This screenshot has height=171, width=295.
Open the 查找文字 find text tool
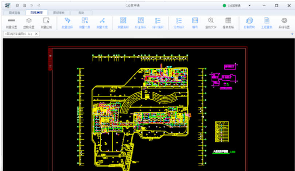(211, 23)
